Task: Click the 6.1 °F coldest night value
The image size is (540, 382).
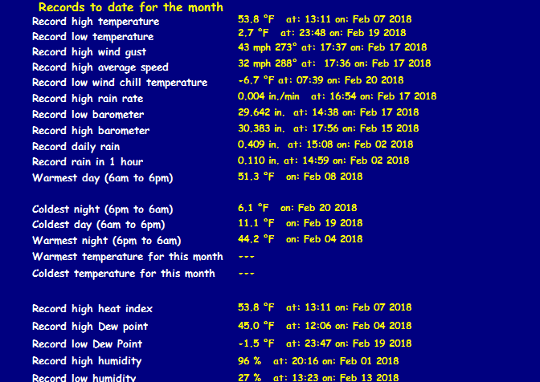Action: click(x=253, y=208)
